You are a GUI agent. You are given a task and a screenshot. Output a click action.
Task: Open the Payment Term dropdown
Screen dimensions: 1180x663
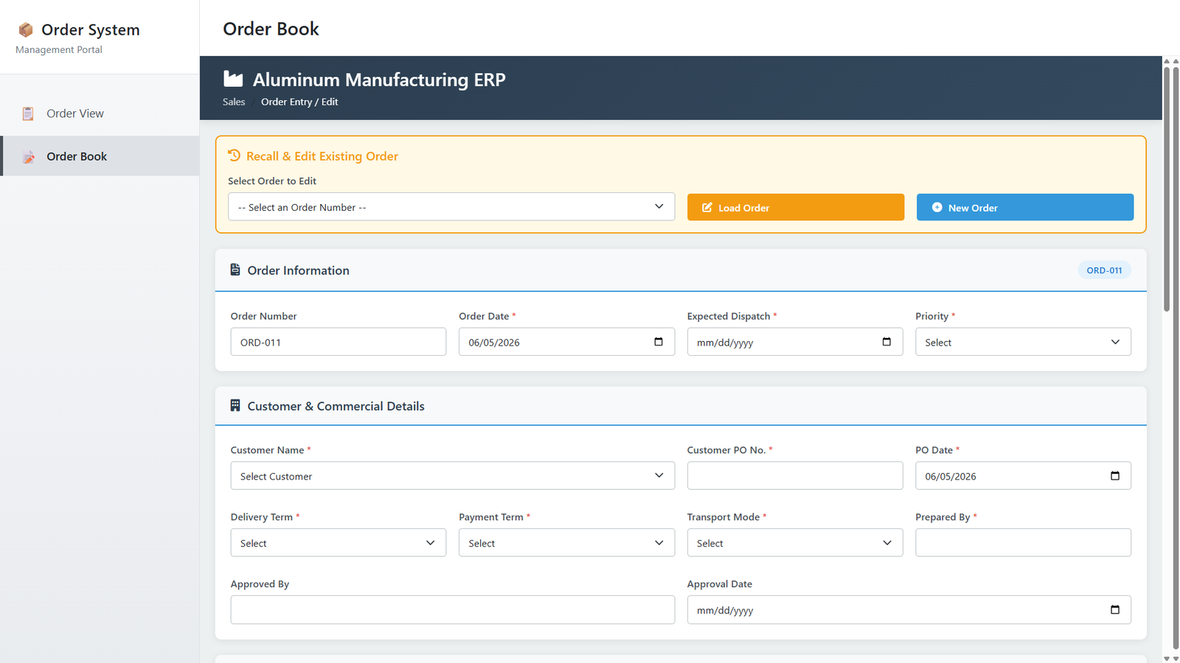[566, 543]
